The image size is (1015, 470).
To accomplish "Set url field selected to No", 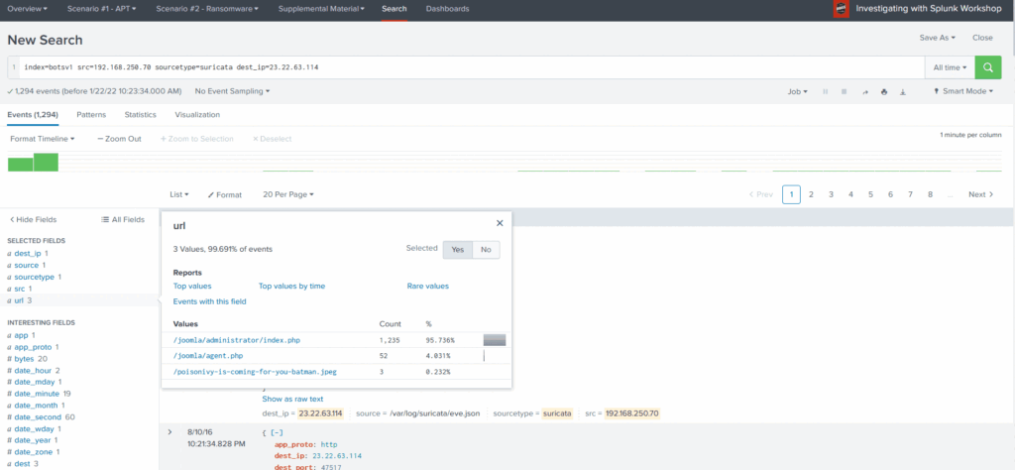I will [x=486, y=249].
